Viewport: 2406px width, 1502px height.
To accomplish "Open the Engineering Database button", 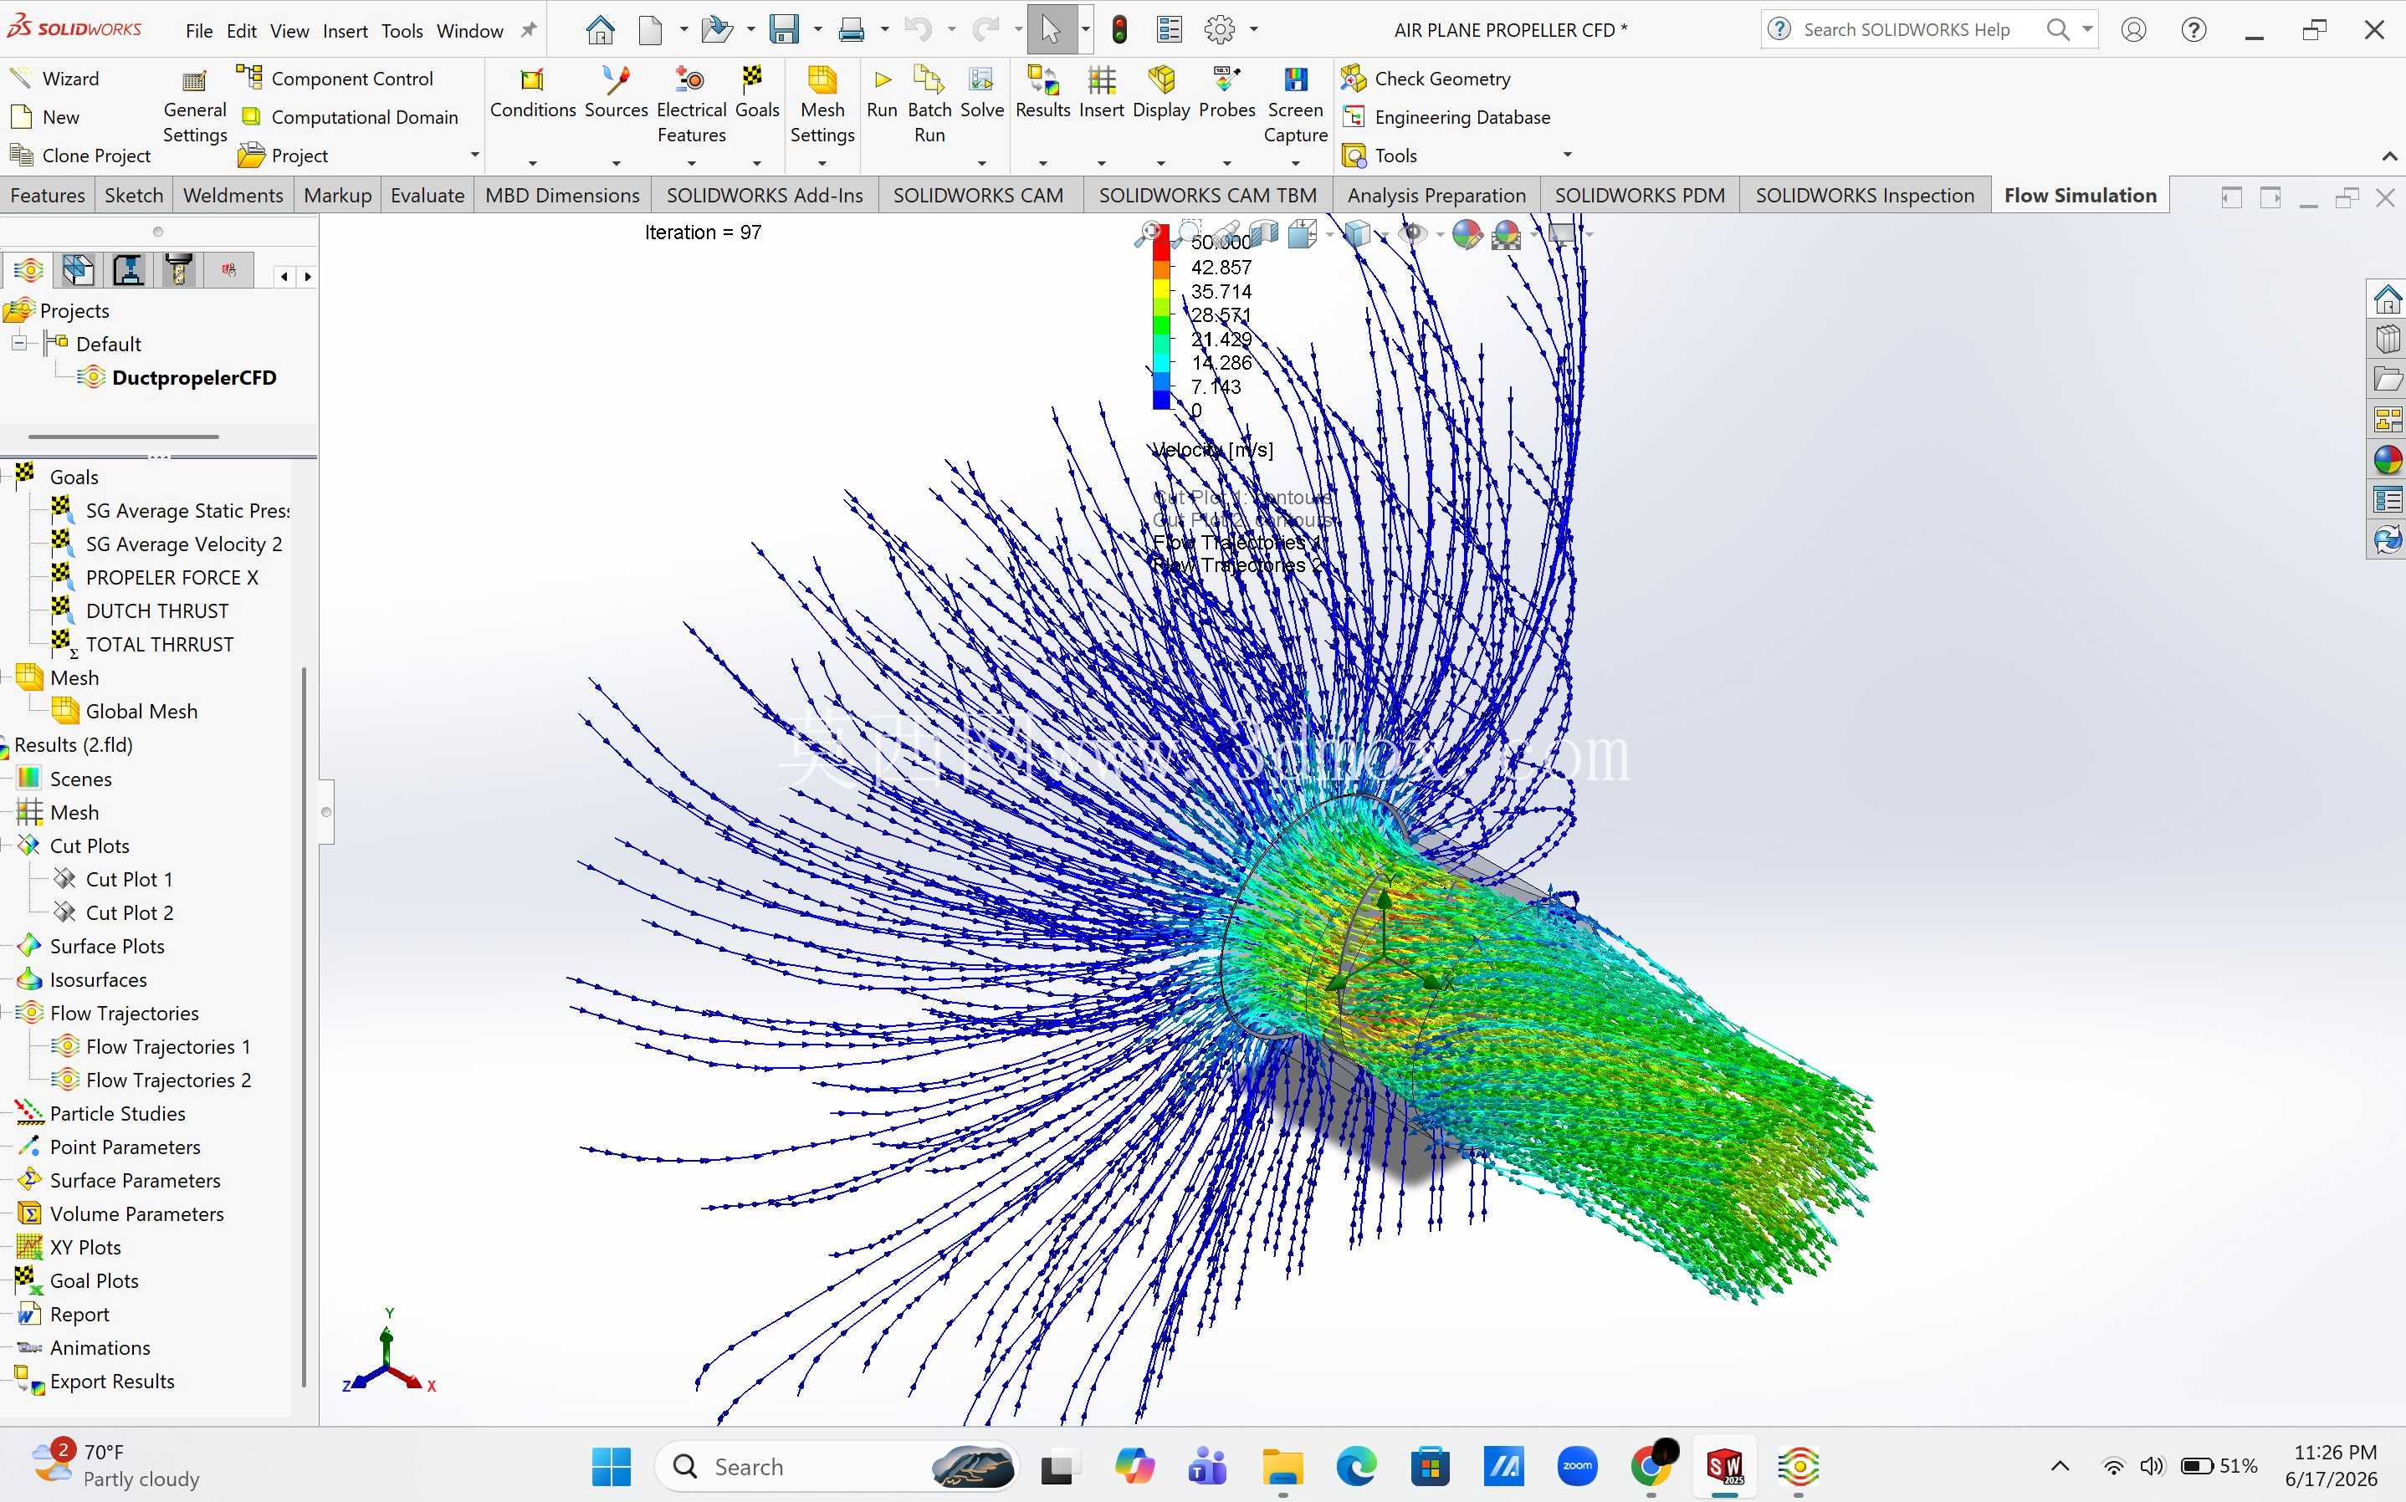I will pyautogui.click(x=1446, y=117).
